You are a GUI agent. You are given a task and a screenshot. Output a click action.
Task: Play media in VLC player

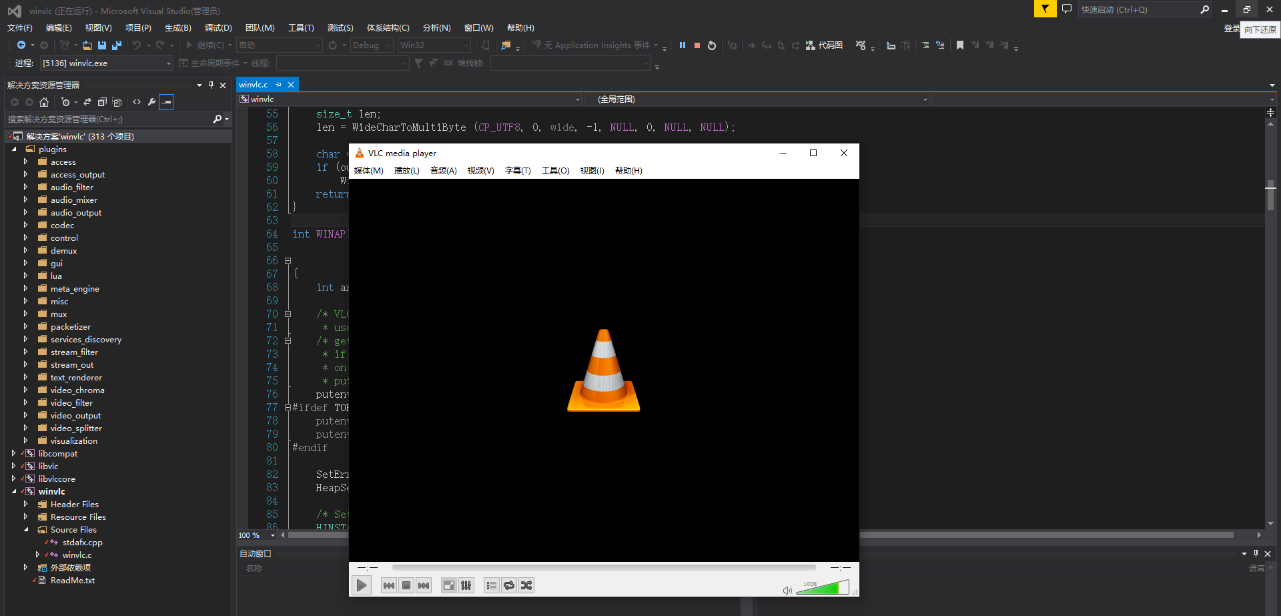tap(361, 585)
